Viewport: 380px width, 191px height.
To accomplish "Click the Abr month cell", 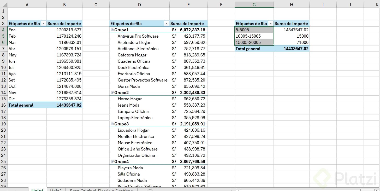I will tap(27, 49).
